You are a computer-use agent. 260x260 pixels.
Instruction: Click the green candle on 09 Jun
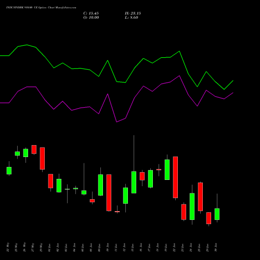pyautogui.click(x=100, y=185)
